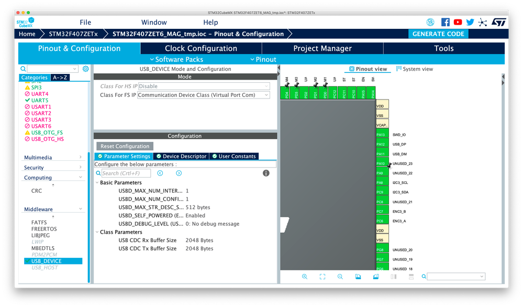Select the Parameter Settings tab

(x=124, y=156)
